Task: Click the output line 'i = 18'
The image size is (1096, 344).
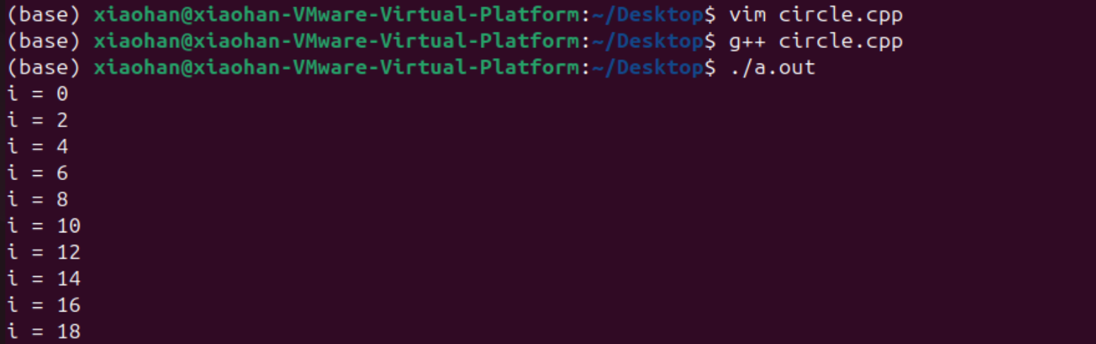Action: coord(44,331)
